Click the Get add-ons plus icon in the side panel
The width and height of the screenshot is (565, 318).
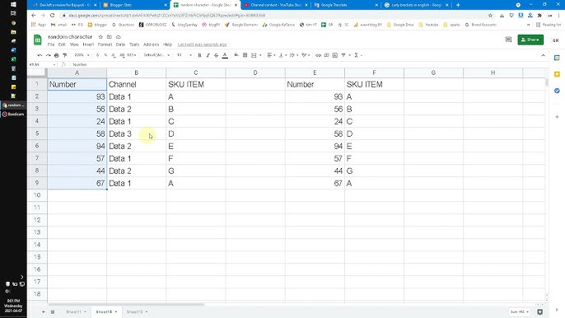(557, 117)
